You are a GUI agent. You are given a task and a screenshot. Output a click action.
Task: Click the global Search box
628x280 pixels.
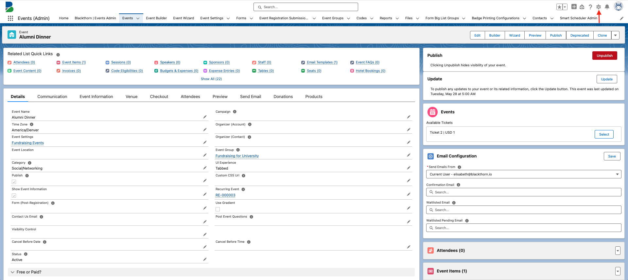306,7
